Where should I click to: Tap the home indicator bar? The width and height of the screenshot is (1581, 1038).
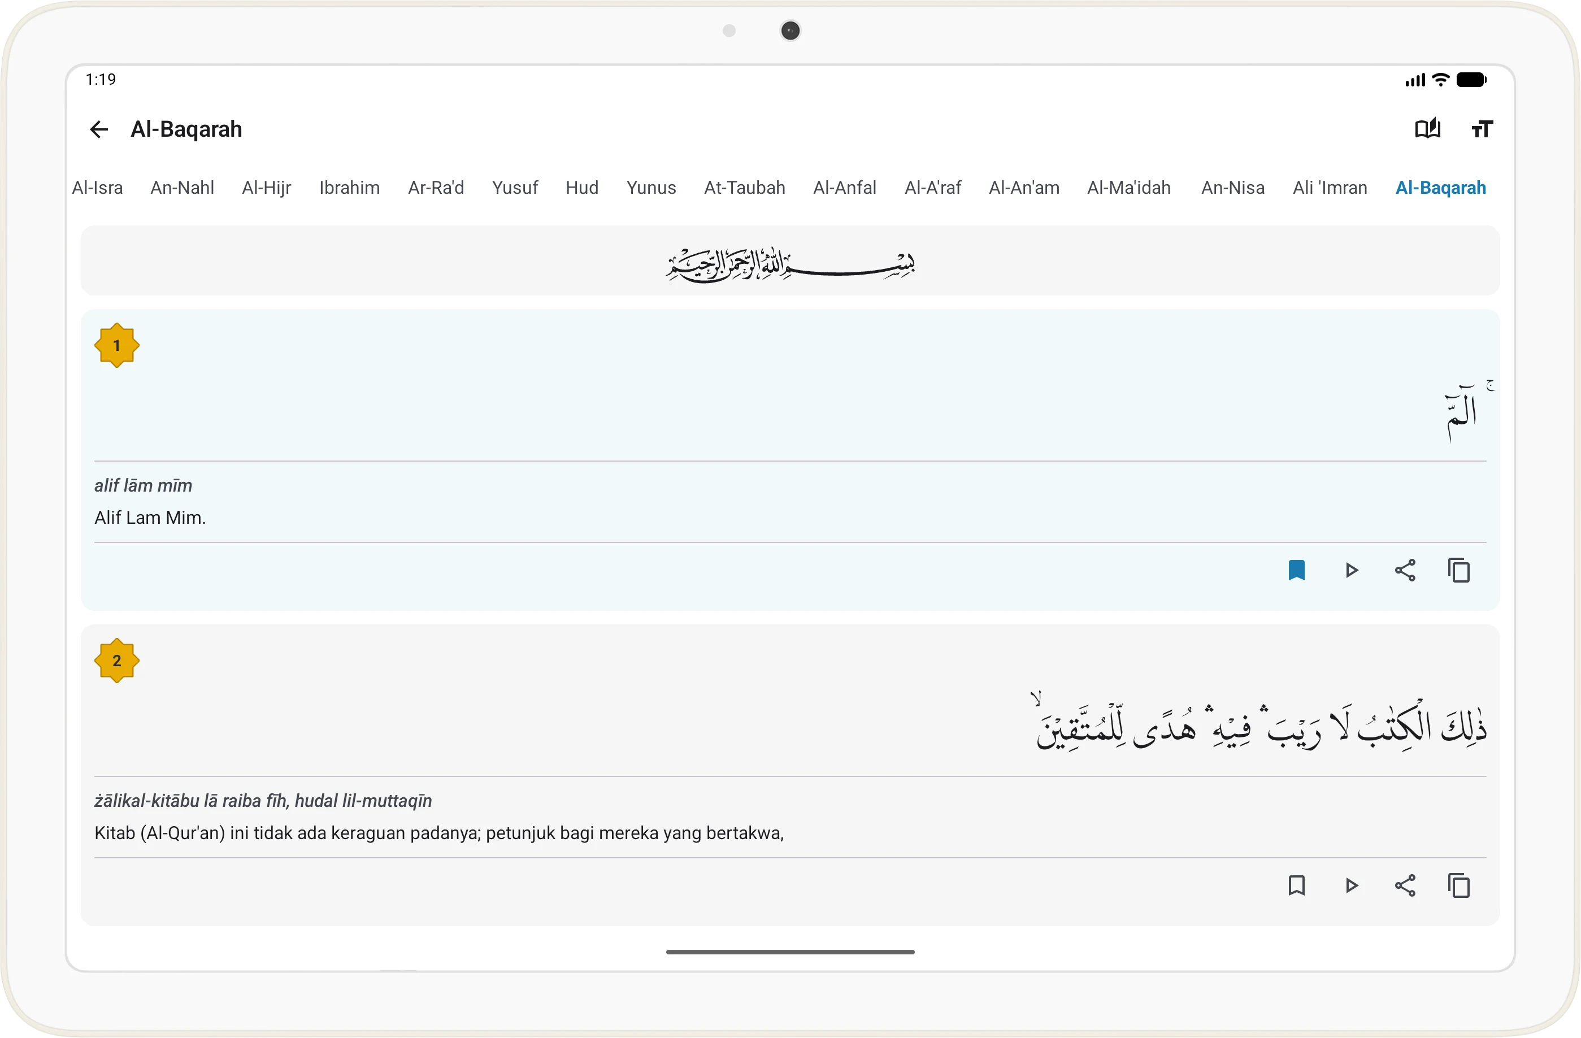[791, 952]
